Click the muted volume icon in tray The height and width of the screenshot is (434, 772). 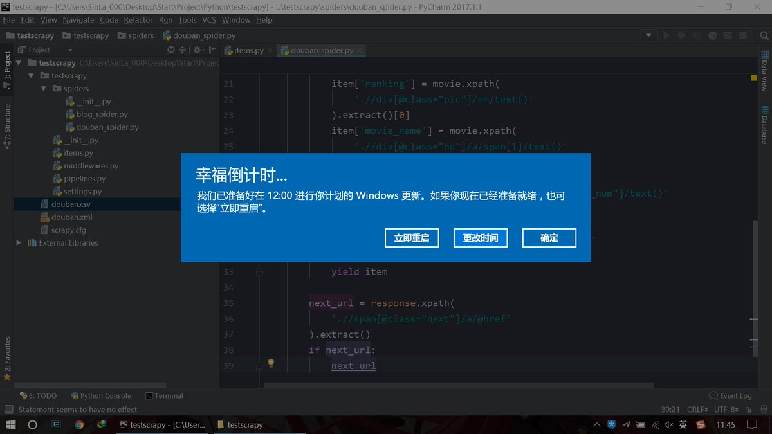click(x=669, y=425)
